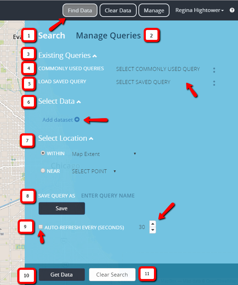Click the plus icon beside Add dataset
Screen dimensions: 238x285
pyautogui.click(x=77, y=120)
